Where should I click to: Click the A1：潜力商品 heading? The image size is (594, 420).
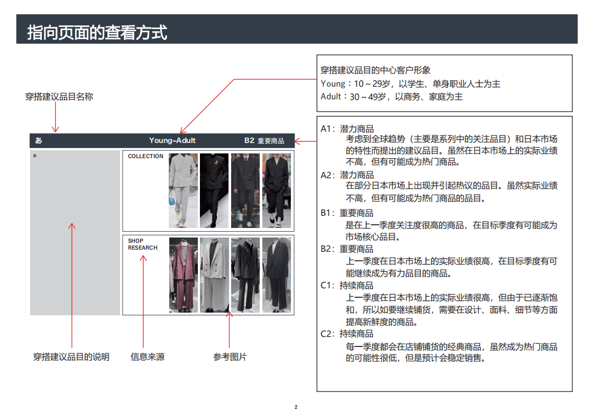pyautogui.click(x=347, y=129)
